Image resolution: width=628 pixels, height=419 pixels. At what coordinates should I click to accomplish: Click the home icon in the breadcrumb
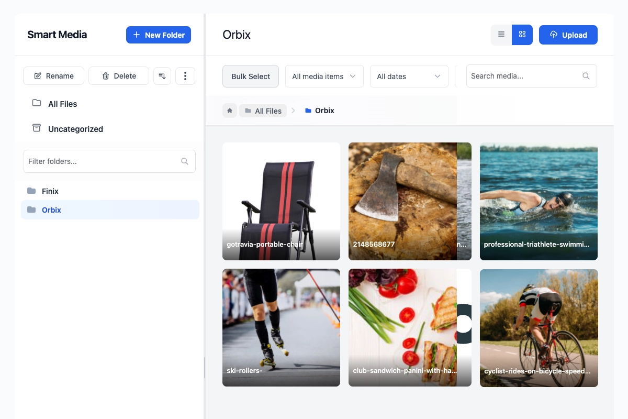point(229,111)
